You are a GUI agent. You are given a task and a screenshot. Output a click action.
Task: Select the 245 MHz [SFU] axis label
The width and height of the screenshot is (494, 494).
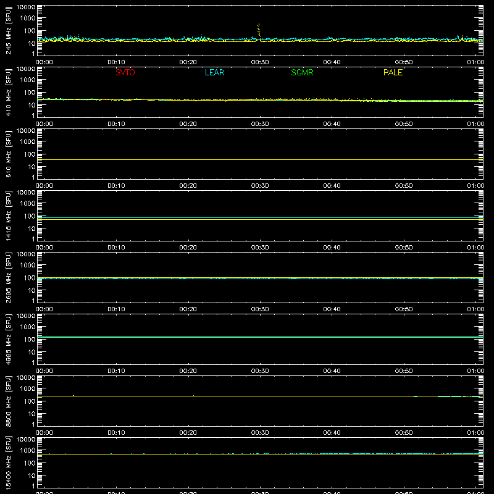pos(8,30)
